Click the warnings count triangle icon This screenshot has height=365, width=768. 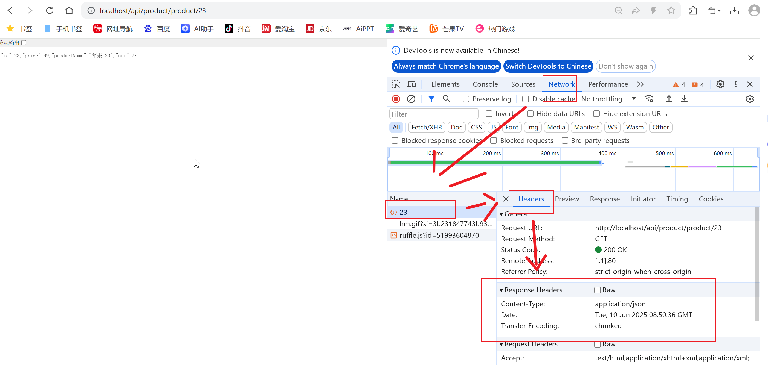pos(676,85)
